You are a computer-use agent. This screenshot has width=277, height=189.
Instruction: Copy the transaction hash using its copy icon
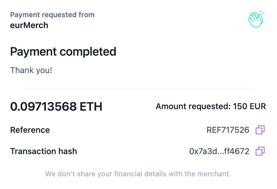tap(260, 151)
